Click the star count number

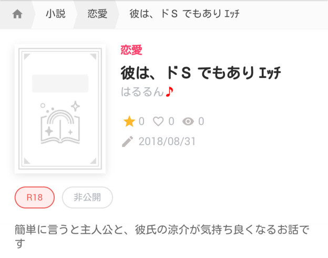(x=141, y=121)
